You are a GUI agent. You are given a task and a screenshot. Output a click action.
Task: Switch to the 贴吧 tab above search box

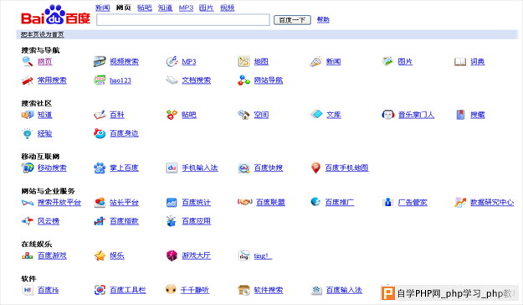(145, 8)
